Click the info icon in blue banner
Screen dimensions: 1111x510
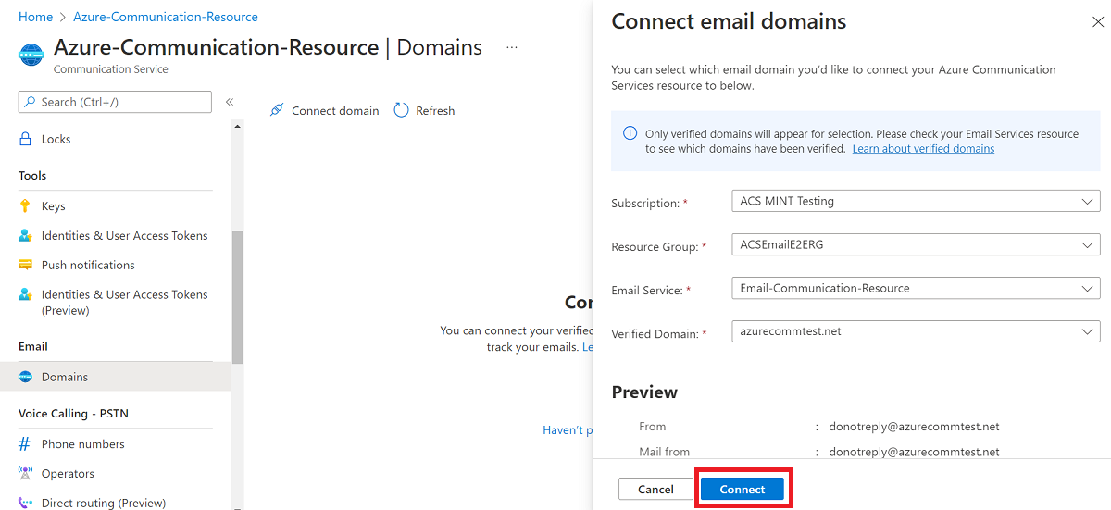tap(630, 133)
